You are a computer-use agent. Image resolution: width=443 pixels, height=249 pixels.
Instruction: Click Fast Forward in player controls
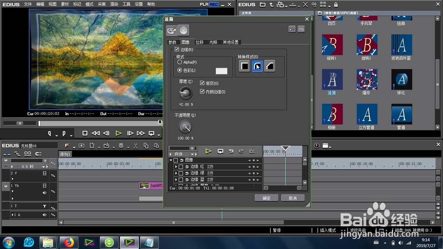click(141, 133)
